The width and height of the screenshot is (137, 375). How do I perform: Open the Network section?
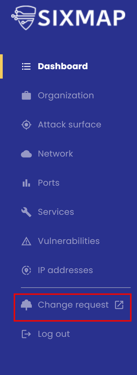point(55,154)
